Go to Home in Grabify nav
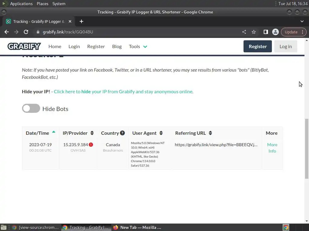This screenshot has width=309, height=231. point(55,47)
